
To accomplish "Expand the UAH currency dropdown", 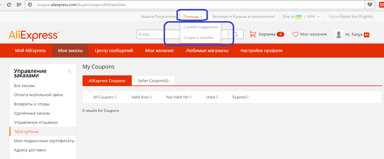I will click(313, 17).
